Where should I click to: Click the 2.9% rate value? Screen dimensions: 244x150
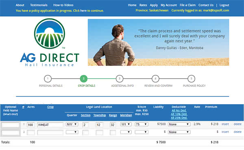(197, 124)
